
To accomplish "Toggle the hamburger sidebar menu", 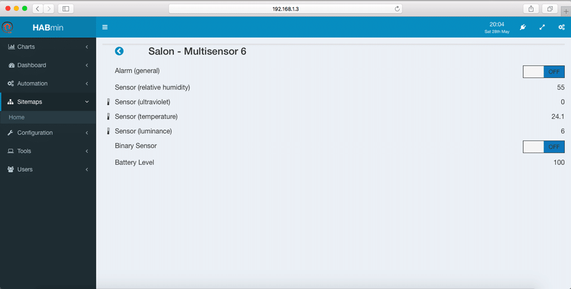I will pos(105,27).
